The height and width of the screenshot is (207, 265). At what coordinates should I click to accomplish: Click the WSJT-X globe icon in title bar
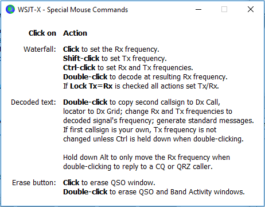[10, 9]
